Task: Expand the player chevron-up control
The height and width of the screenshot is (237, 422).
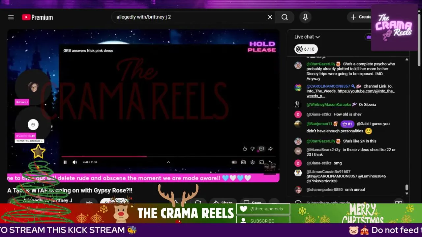Action: pos(168,162)
